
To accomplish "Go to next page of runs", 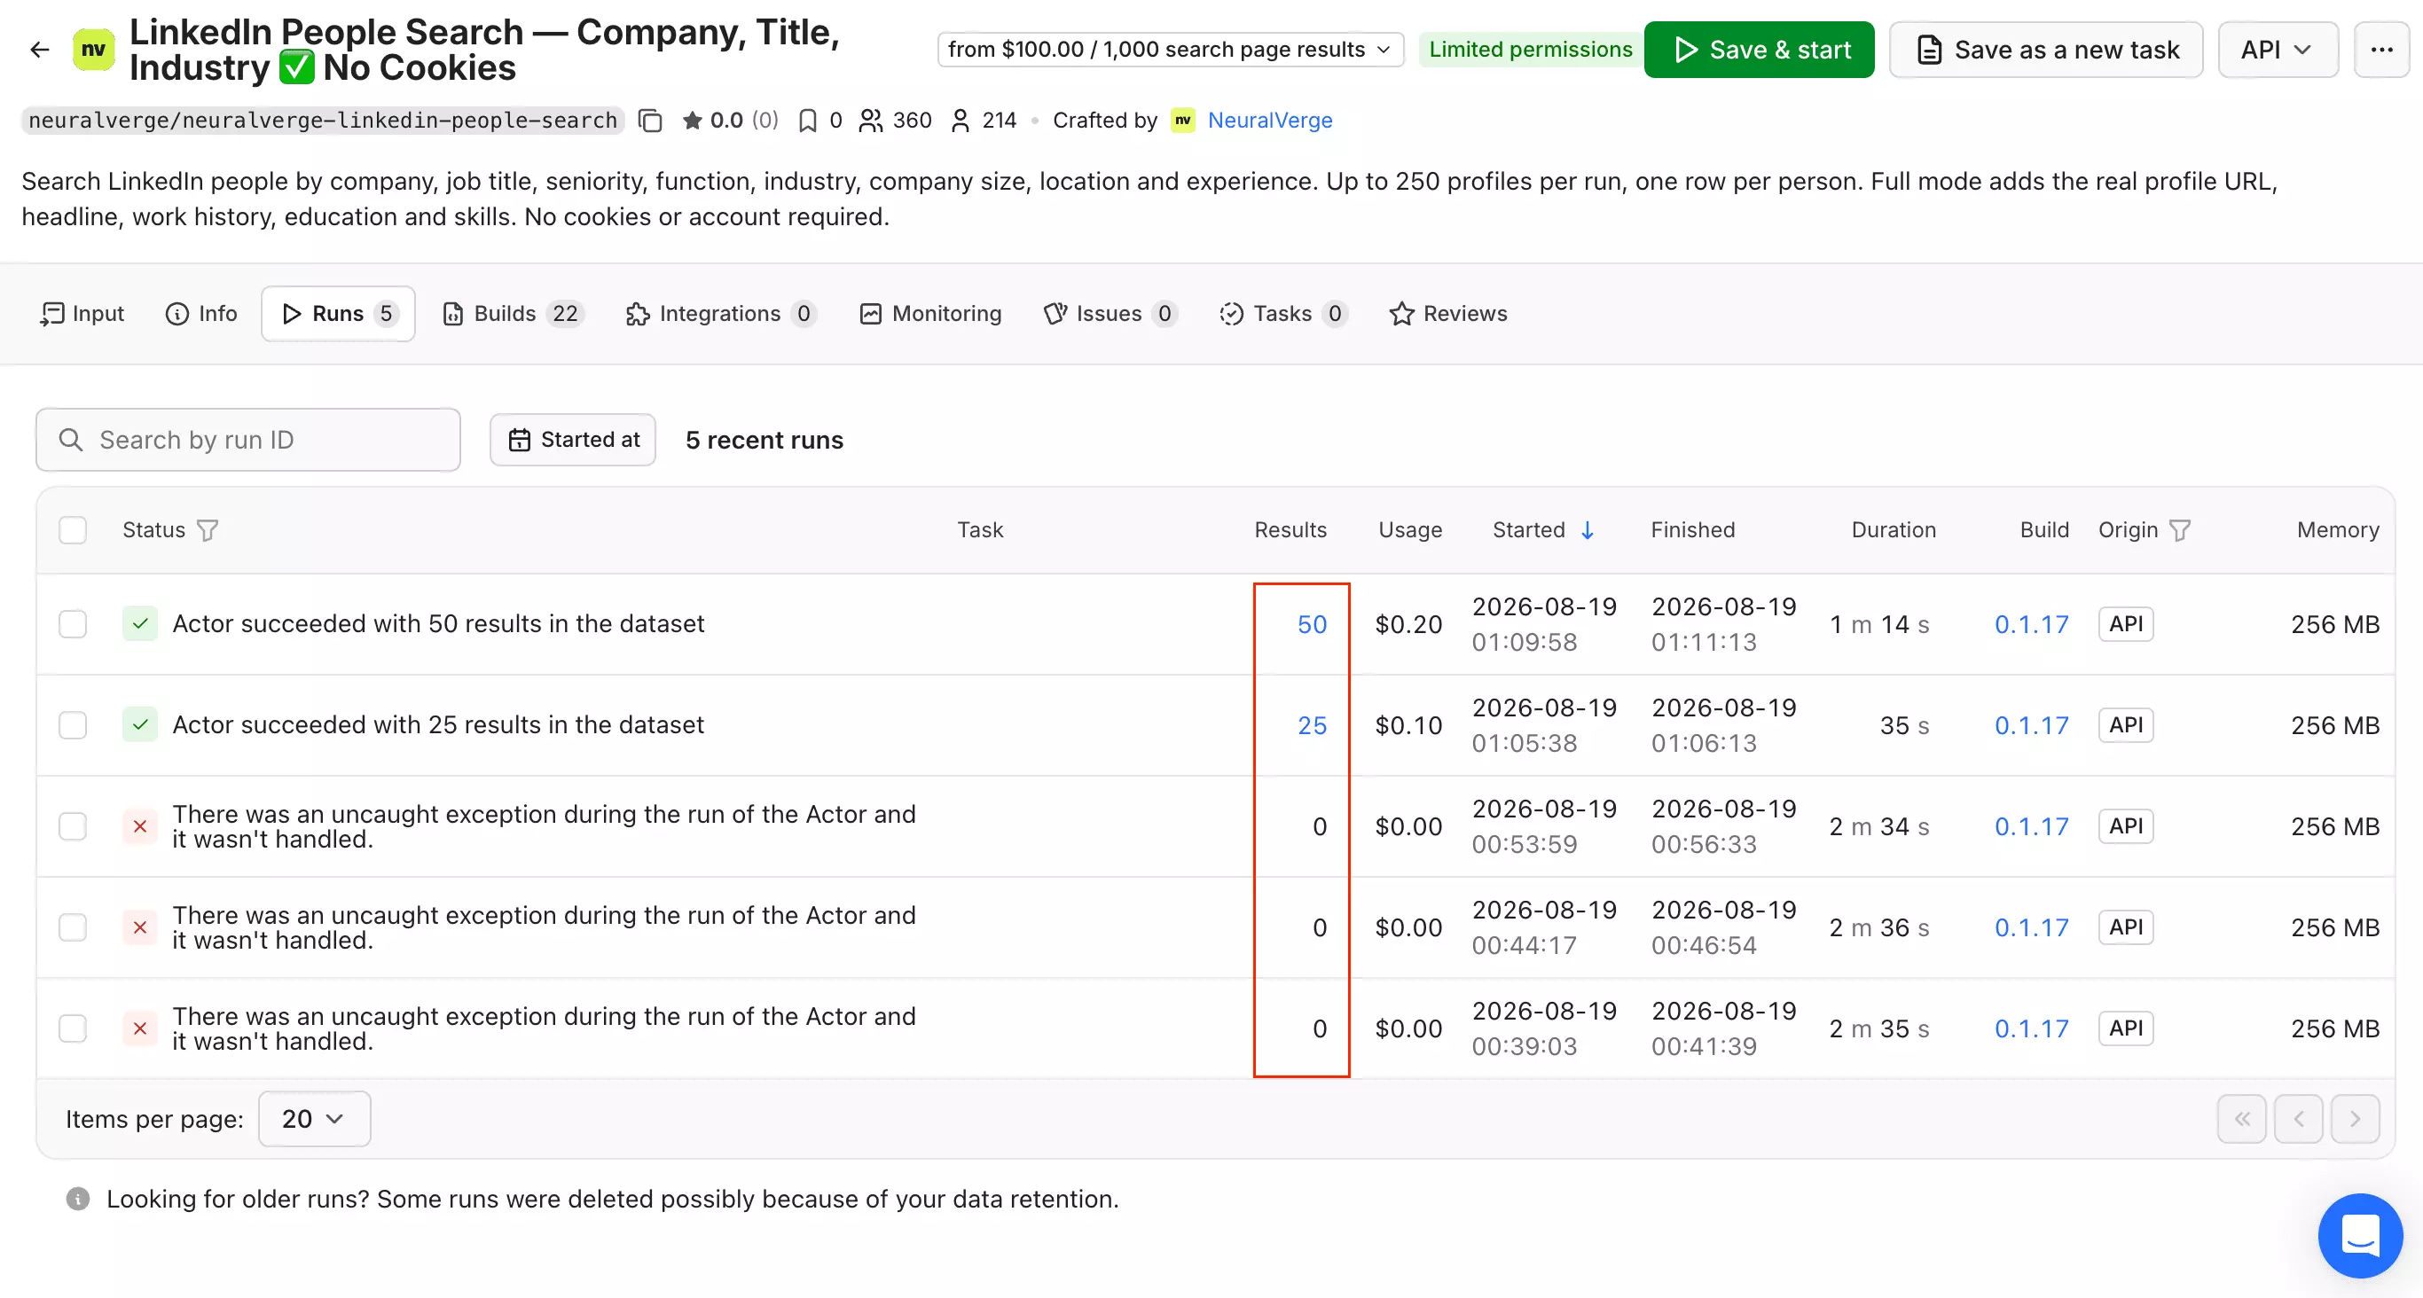I will point(2356,1119).
